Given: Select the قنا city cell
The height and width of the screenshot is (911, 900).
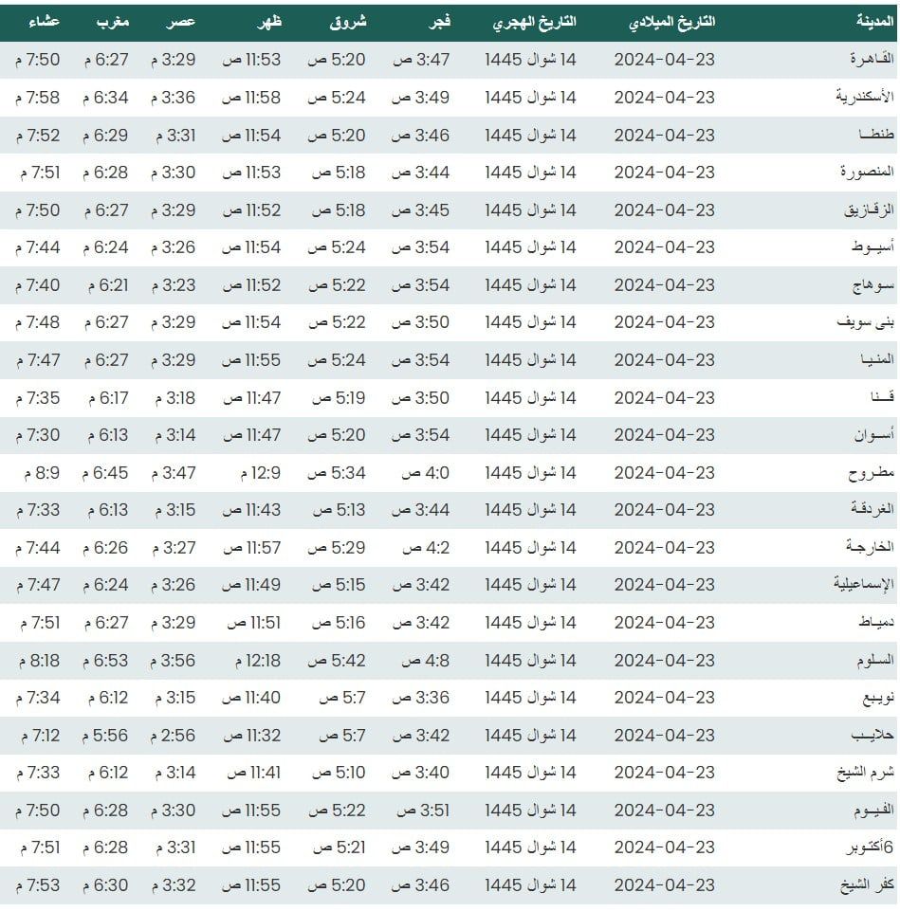Looking at the screenshot, I should pyautogui.click(x=882, y=397).
